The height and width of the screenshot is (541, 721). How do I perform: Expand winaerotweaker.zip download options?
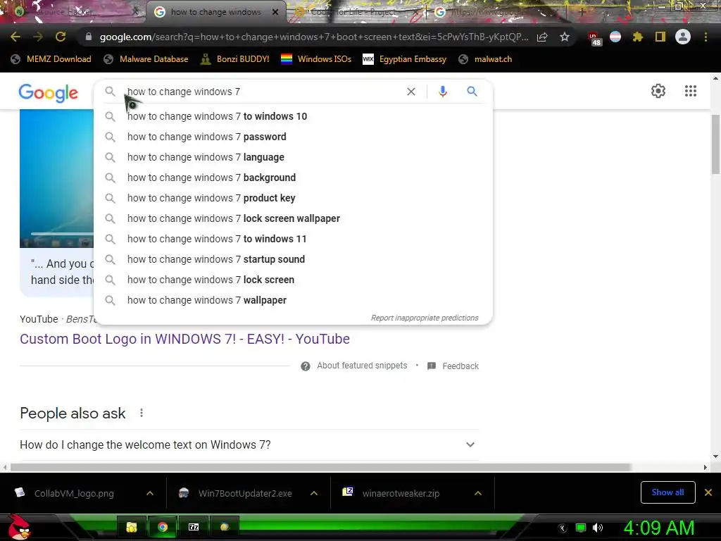coord(478,493)
